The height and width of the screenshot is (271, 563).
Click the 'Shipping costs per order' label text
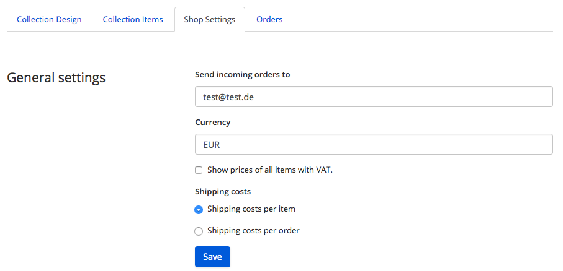click(253, 231)
